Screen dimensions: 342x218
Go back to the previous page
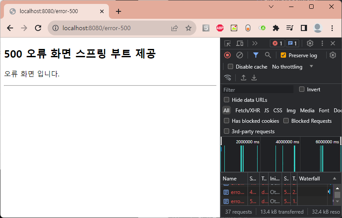(x=10, y=28)
